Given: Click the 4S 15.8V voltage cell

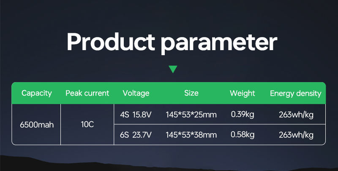Looking at the screenshot, I should coord(135,115).
